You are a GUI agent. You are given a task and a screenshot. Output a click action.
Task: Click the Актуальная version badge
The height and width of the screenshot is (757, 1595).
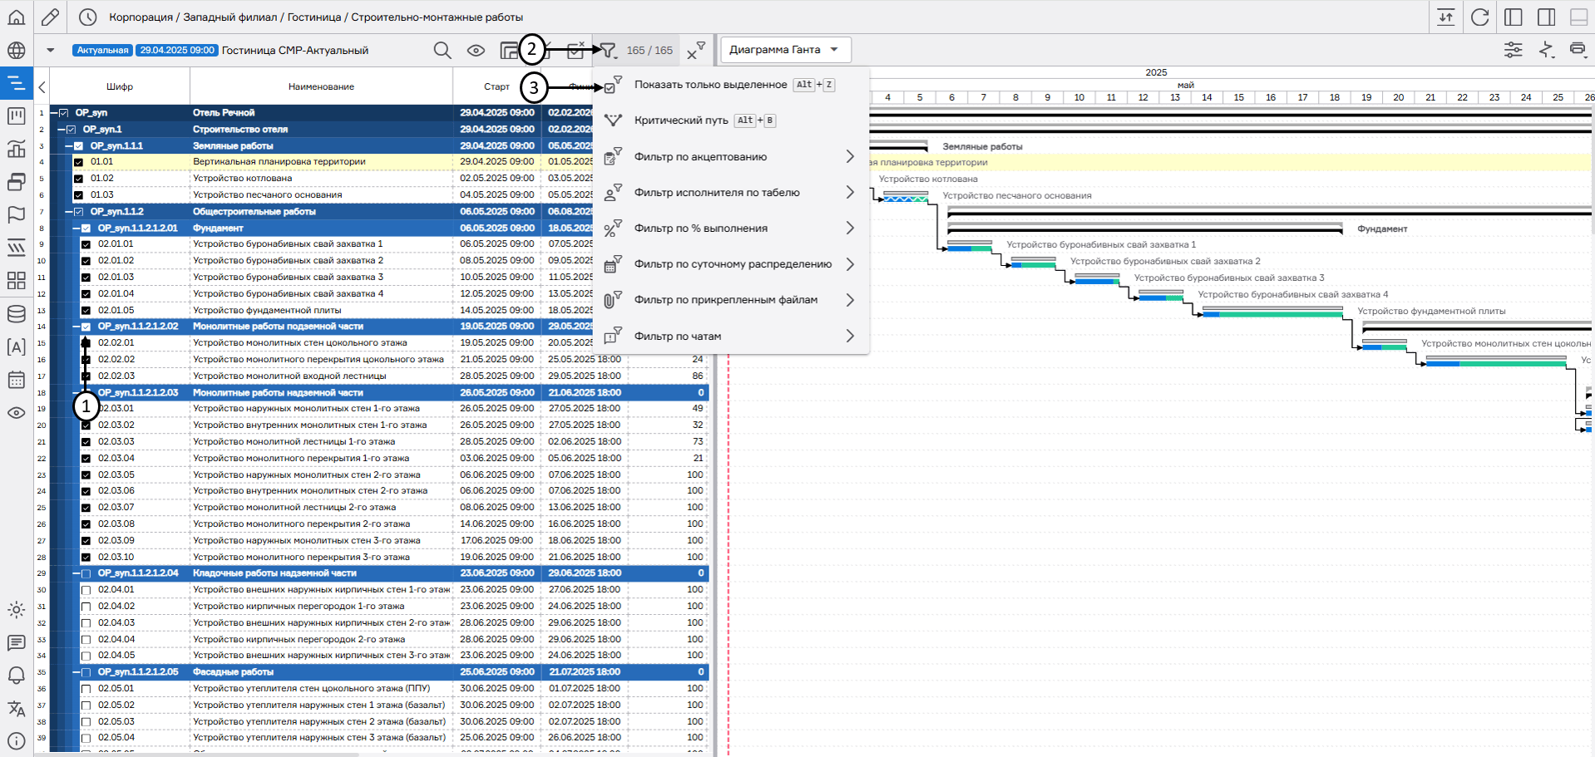click(x=102, y=51)
